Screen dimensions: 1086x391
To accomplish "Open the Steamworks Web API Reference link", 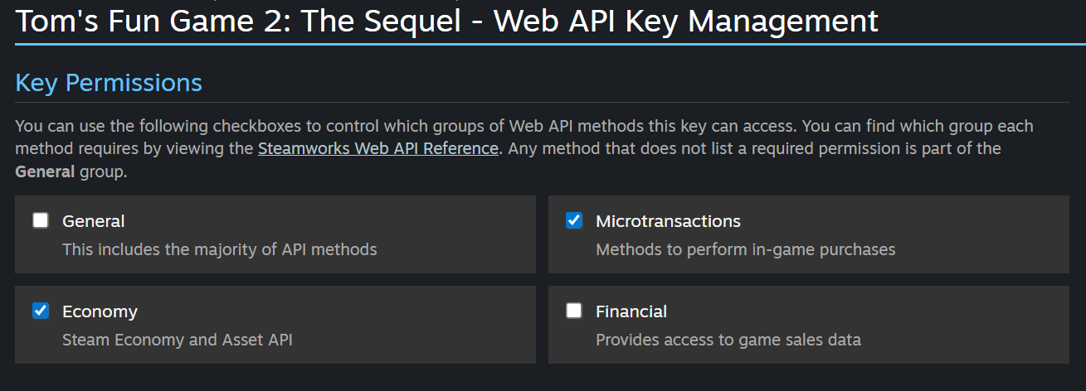I will point(378,149).
